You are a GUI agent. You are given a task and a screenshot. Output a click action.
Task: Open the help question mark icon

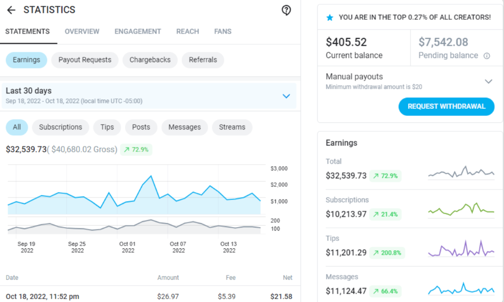[286, 10]
